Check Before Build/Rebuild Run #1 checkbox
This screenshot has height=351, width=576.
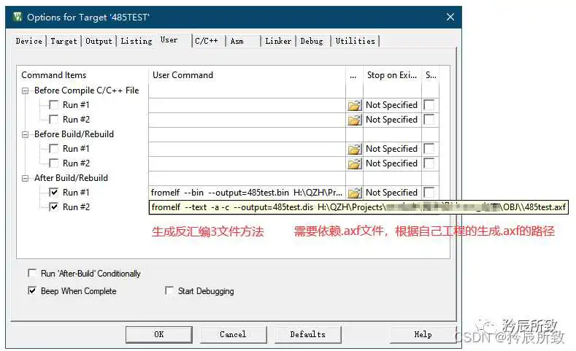point(53,149)
